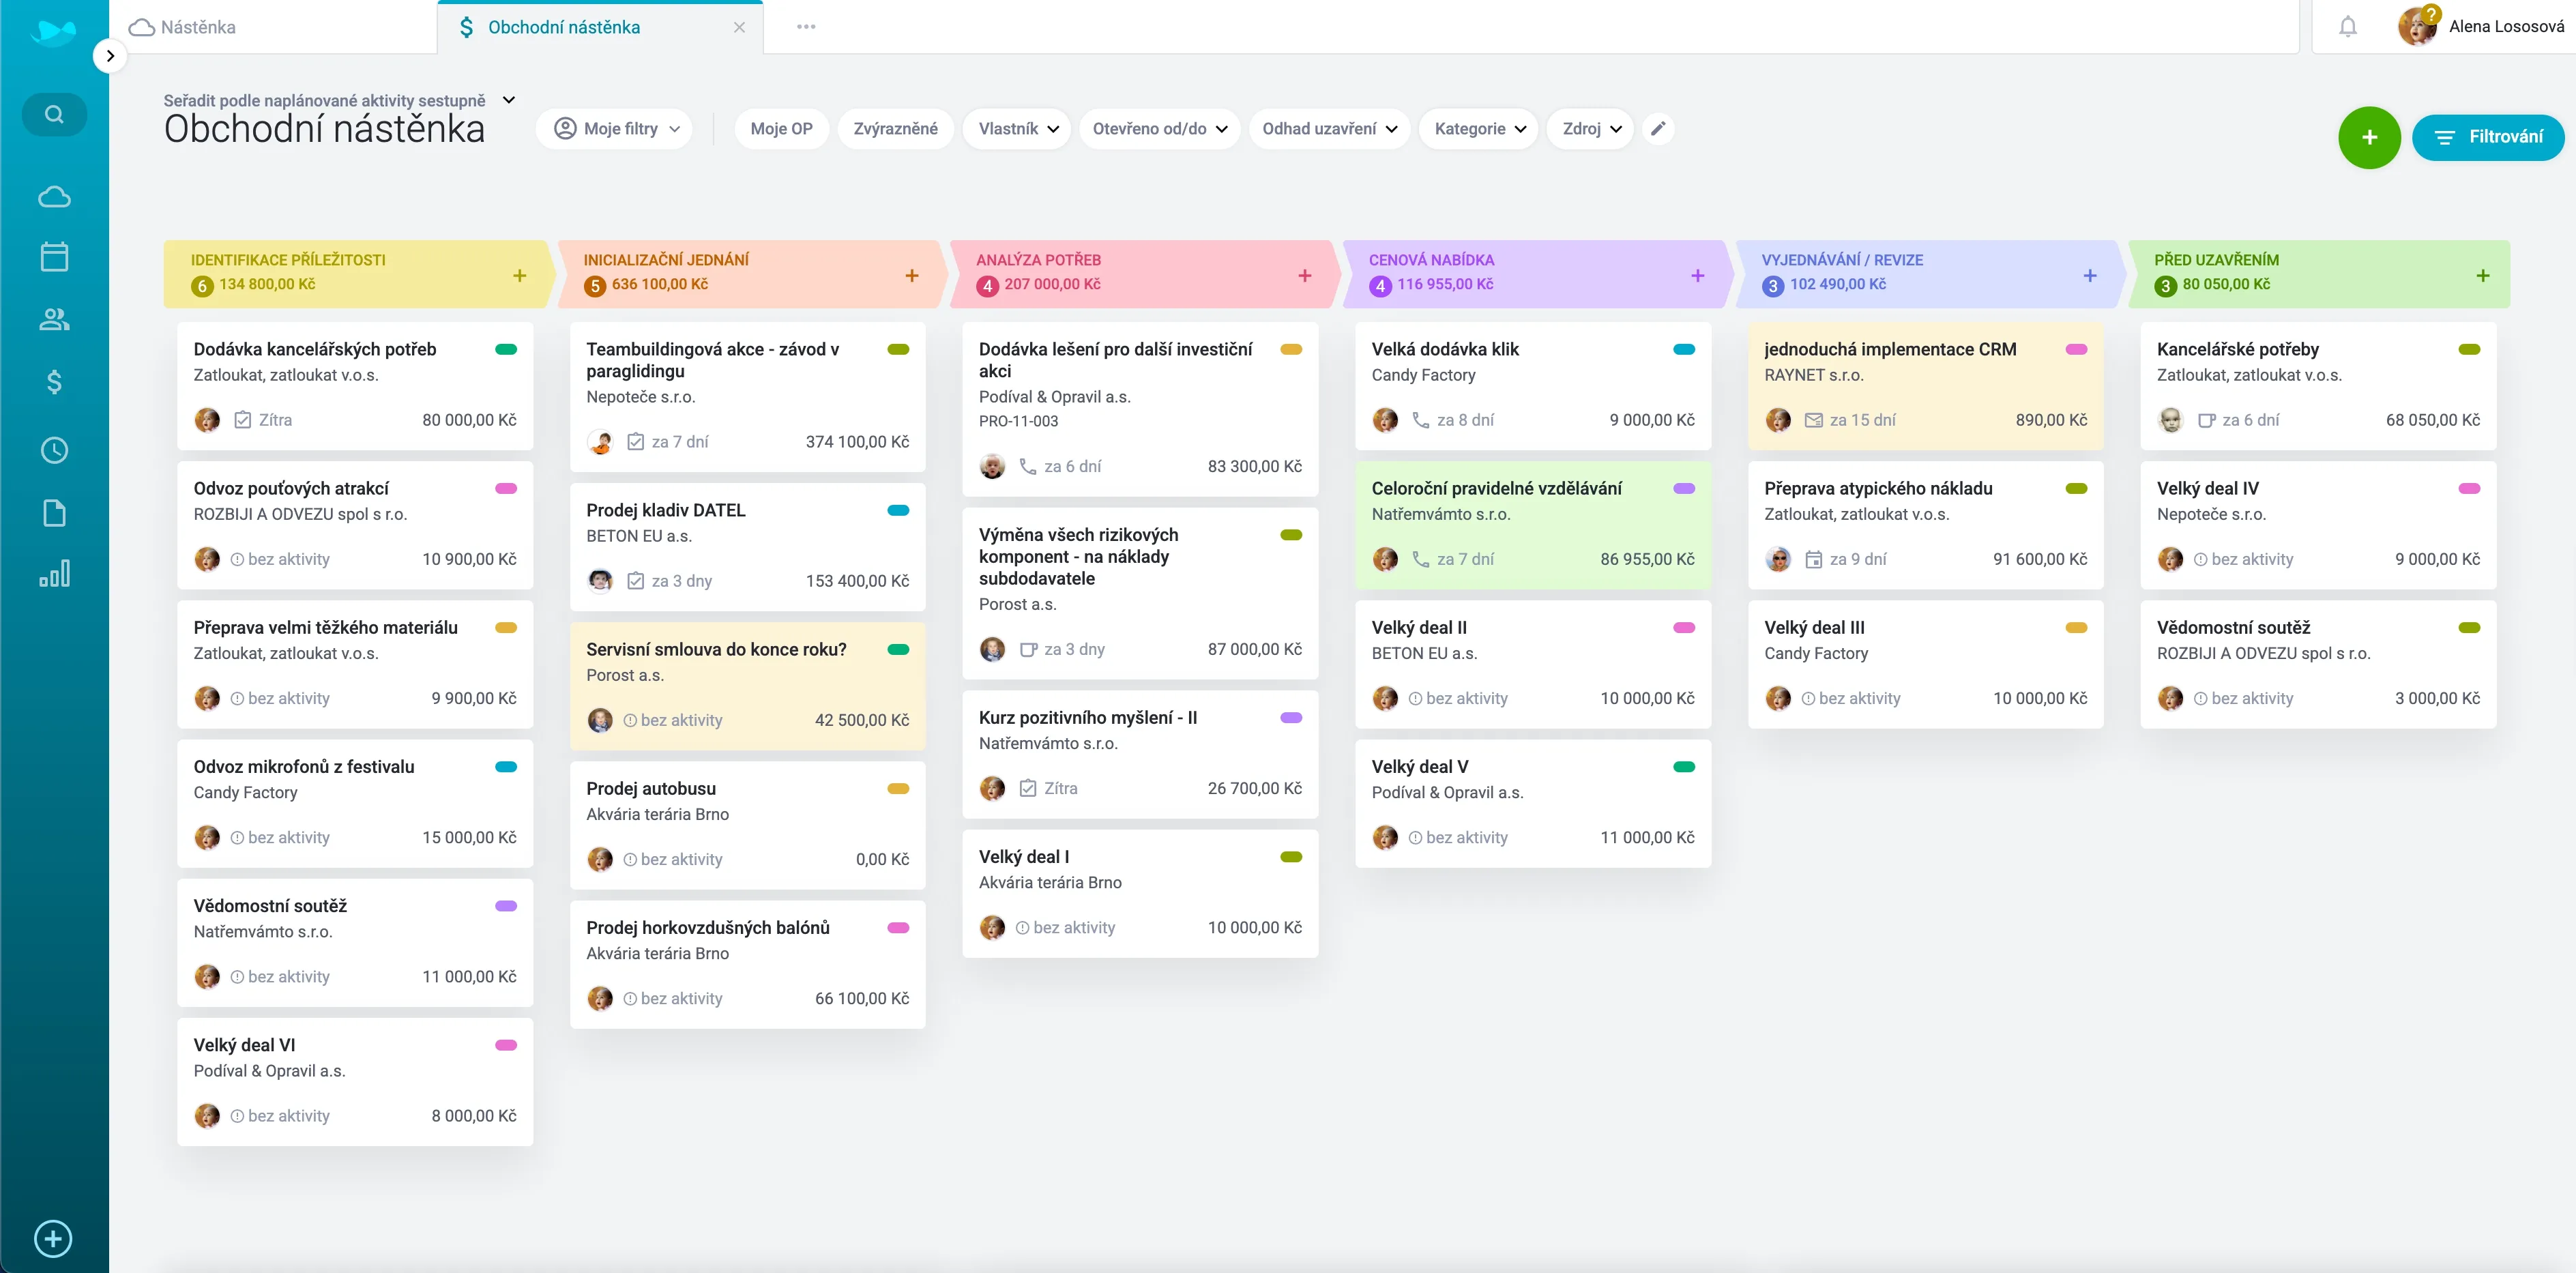
Task: Select the cloud icon in the sidebar
Action: point(54,196)
